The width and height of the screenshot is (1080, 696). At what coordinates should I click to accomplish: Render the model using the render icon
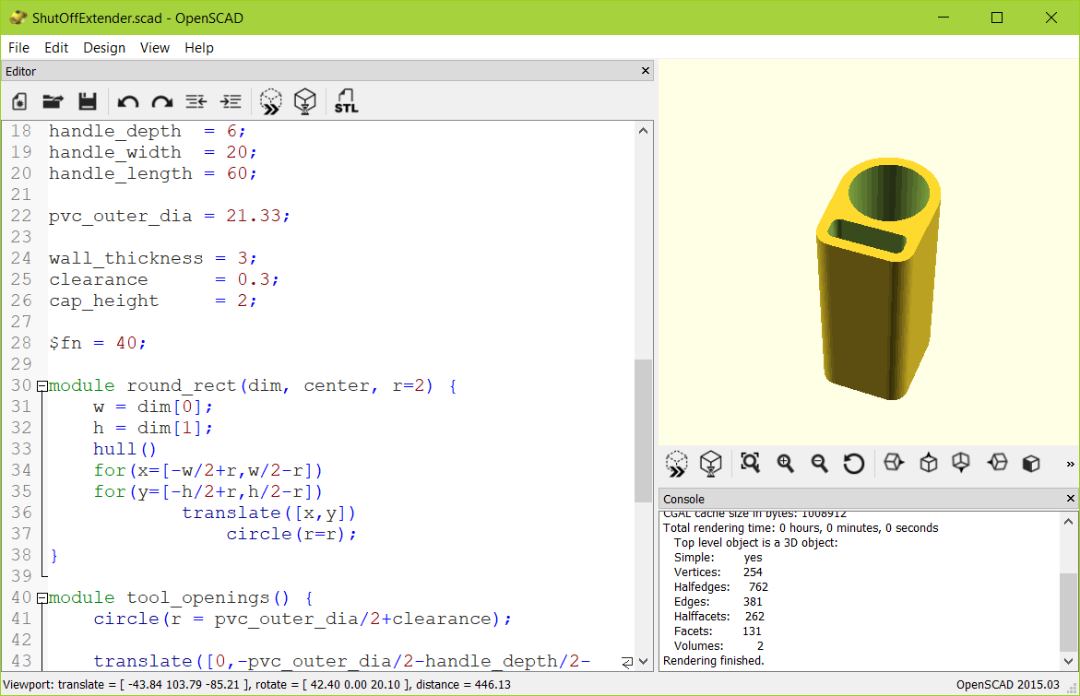click(304, 101)
